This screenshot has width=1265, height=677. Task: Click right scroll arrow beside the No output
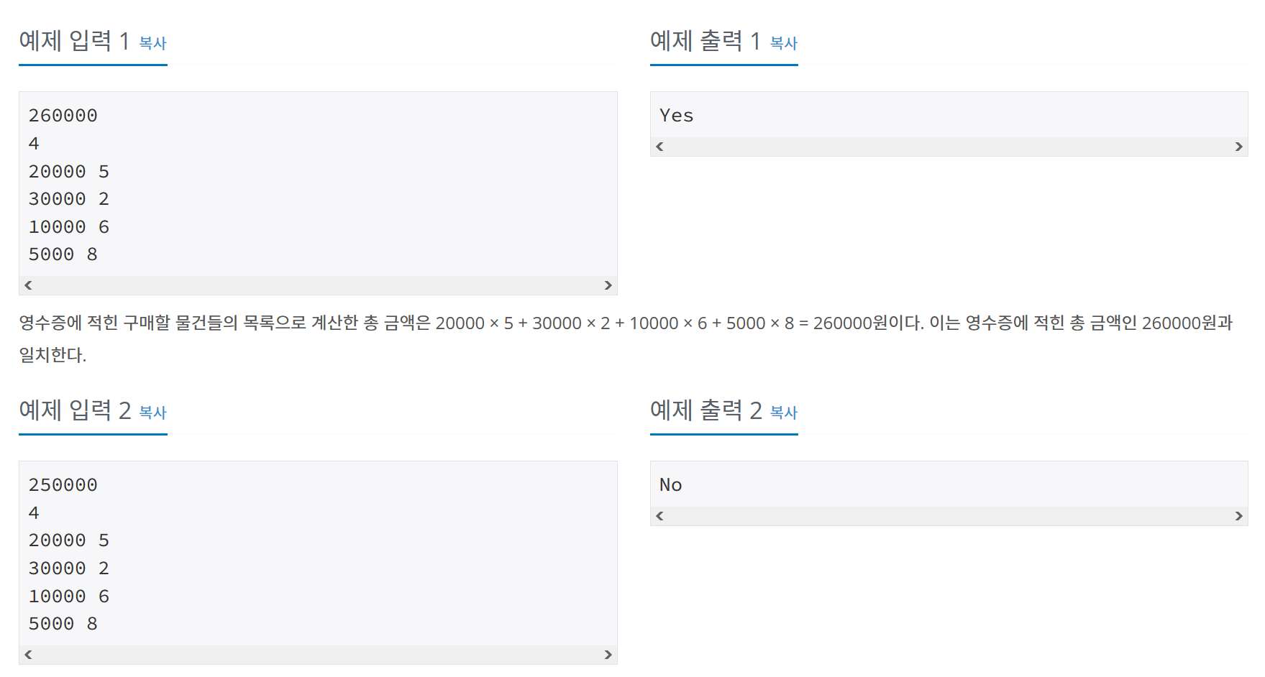(x=1240, y=516)
